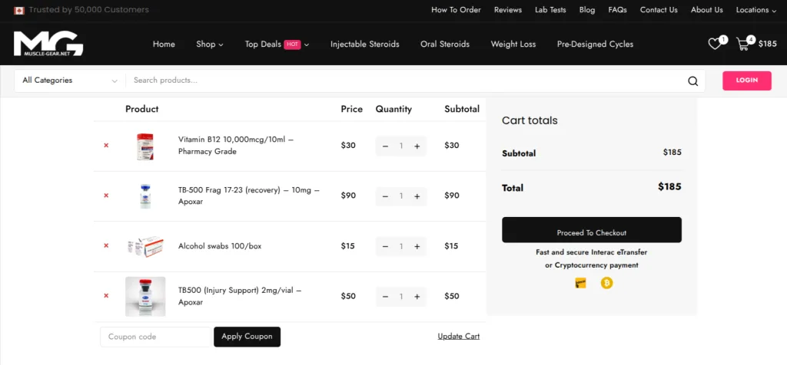The image size is (787, 365).
Task: Open Vitamin B12 product thumbnail
Action: (x=145, y=146)
